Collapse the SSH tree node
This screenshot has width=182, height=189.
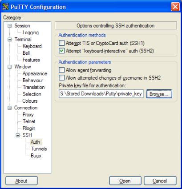18,135
